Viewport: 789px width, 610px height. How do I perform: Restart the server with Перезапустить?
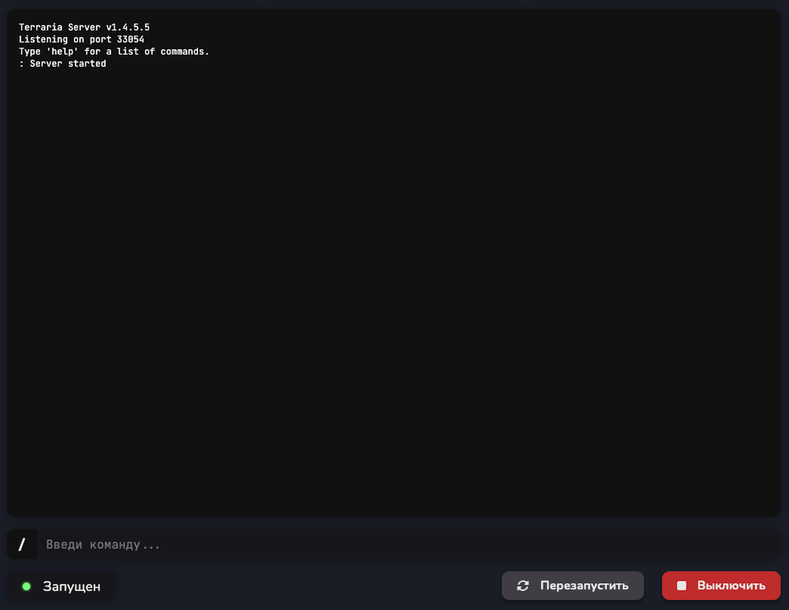pos(572,585)
